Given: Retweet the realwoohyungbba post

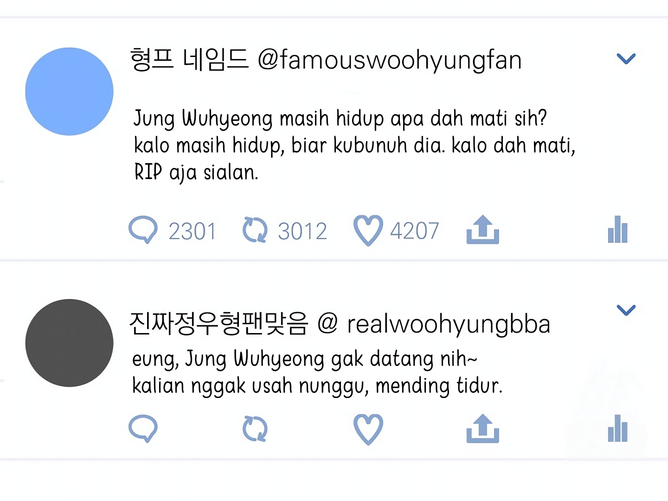Looking at the screenshot, I should point(255,429).
